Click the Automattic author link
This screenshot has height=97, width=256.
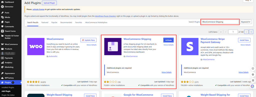click(53, 56)
